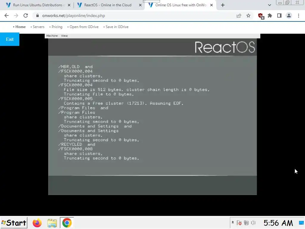Bookmark page with the star icon
The image size is (305, 229).
coord(248,16)
